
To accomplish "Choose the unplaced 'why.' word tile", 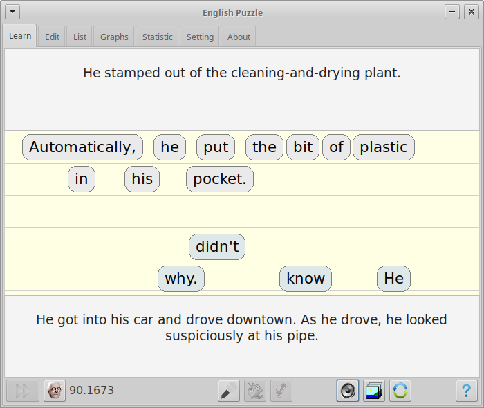I will click(181, 279).
